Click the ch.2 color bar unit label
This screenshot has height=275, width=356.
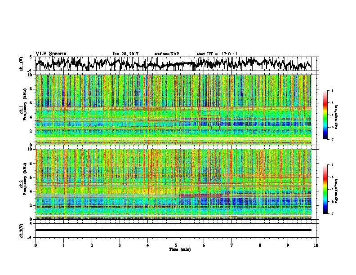[337, 191]
